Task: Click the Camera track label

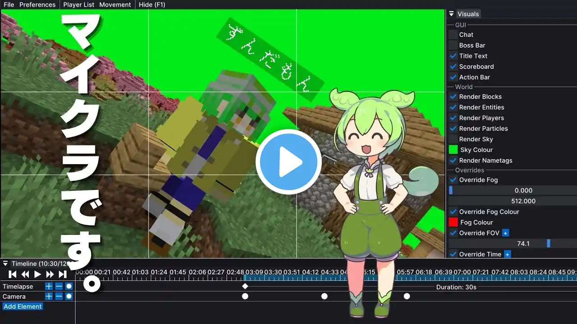Action: (x=14, y=297)
